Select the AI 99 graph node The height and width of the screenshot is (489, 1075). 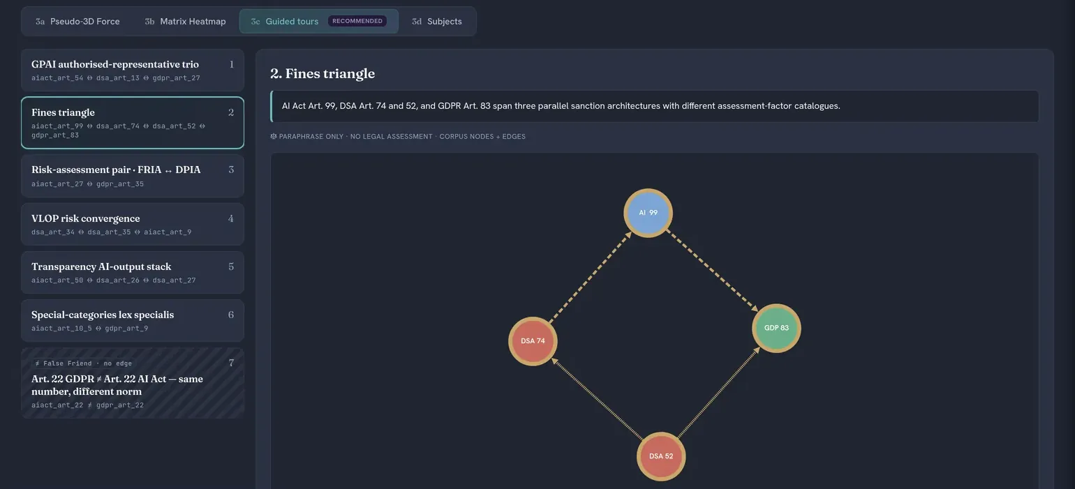click(648, 213)
